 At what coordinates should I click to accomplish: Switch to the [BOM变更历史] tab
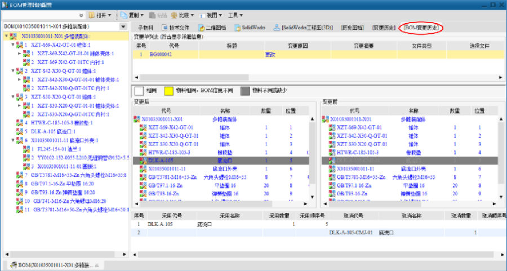(x=421, y=28)
